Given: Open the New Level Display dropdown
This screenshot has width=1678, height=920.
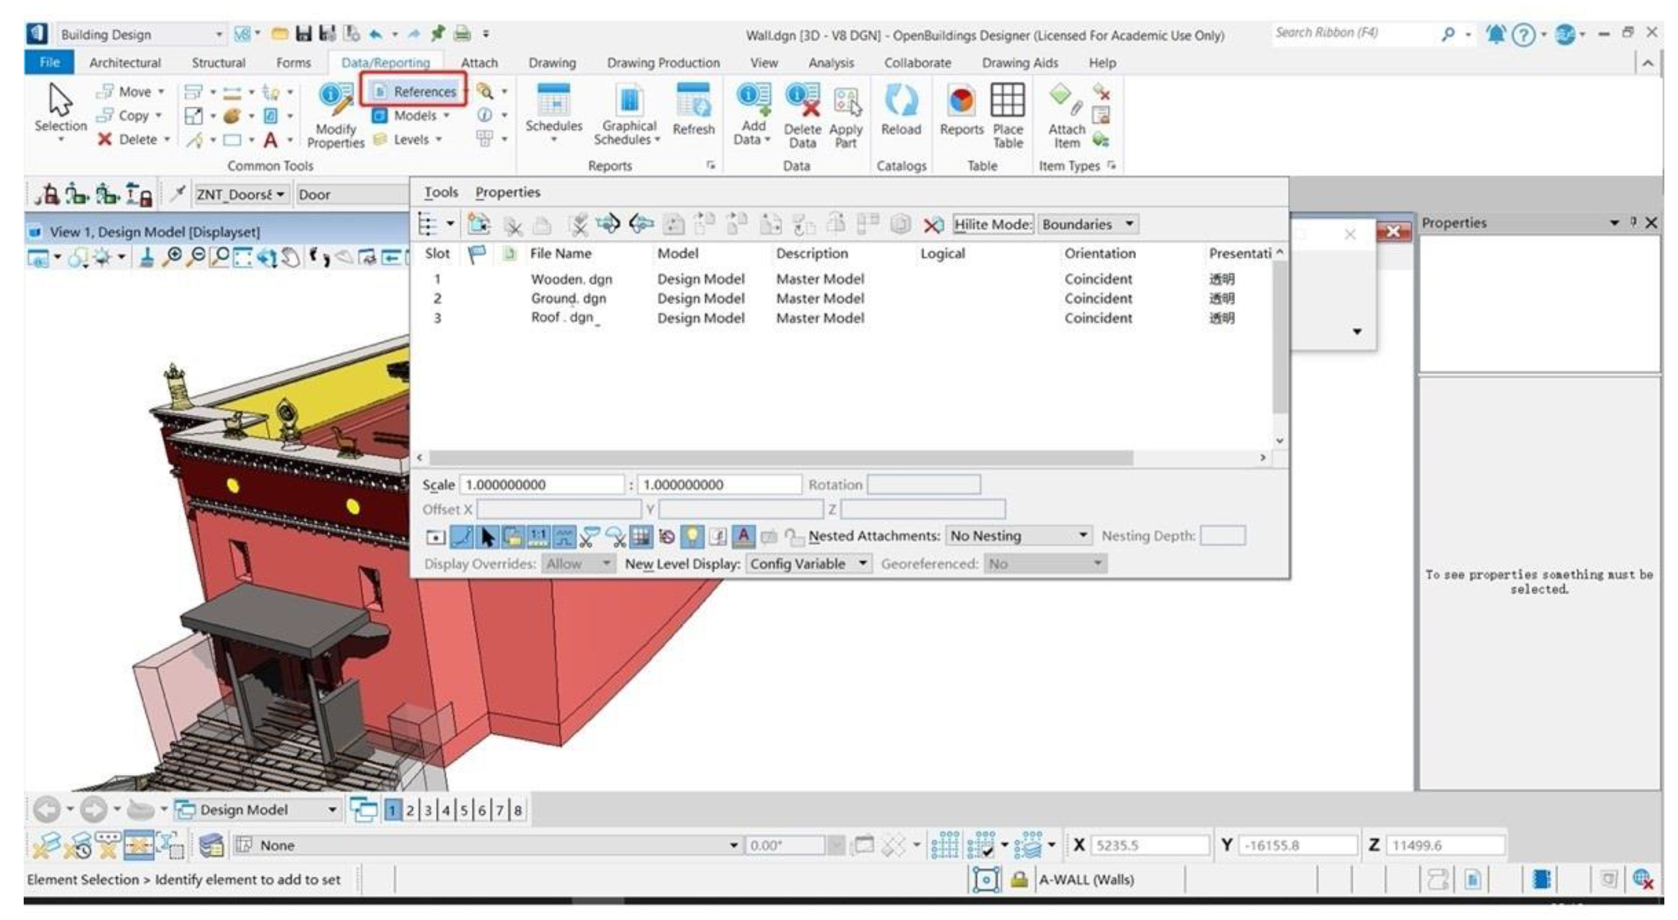Looking at the screenshot, I should point(808,564).
